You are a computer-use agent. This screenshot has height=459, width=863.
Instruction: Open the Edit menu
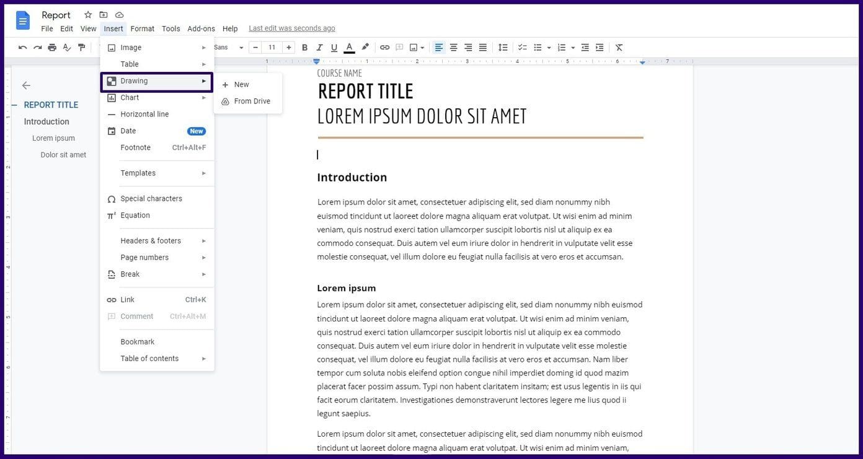tap(66, 28)
